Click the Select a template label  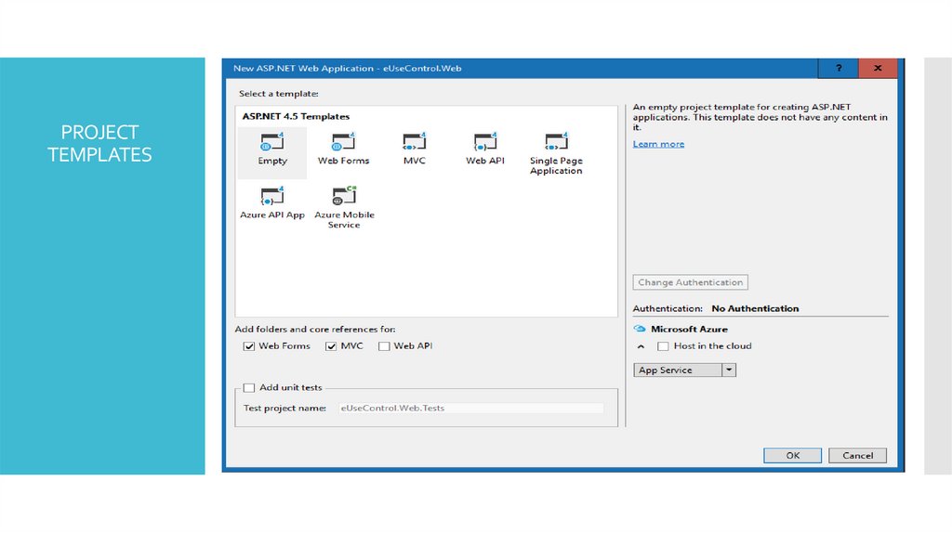coord(279,94)
